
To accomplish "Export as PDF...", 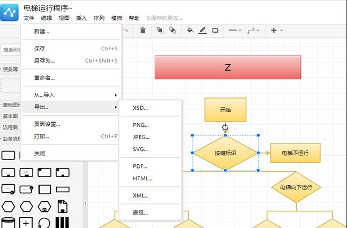I will click(150, 166).
